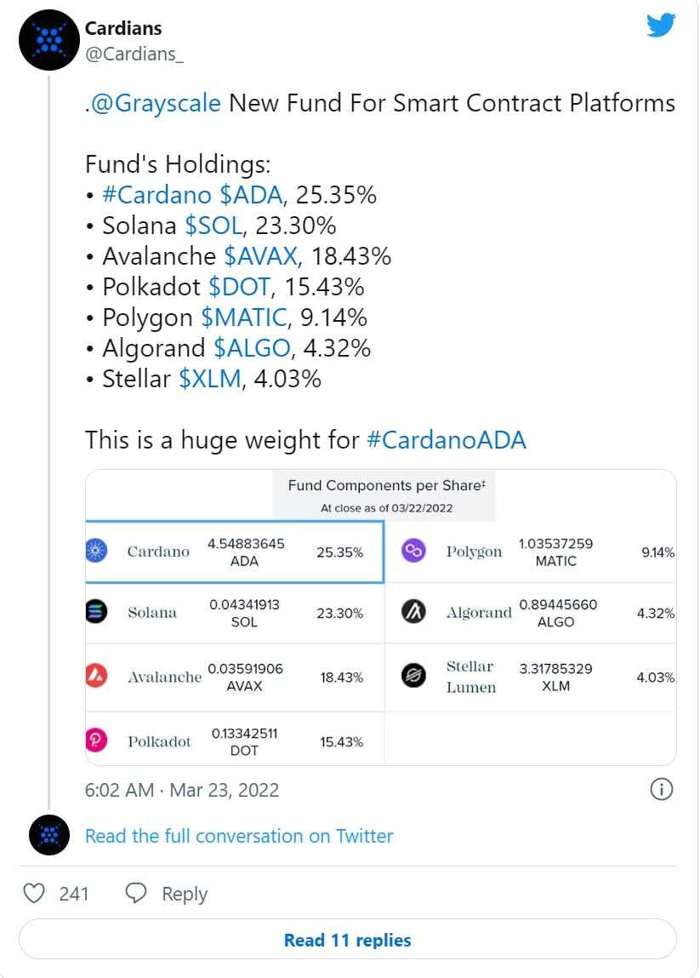Select the Cardano logo in the fund table
Screen dimensions: 700x978
[96, 551]
